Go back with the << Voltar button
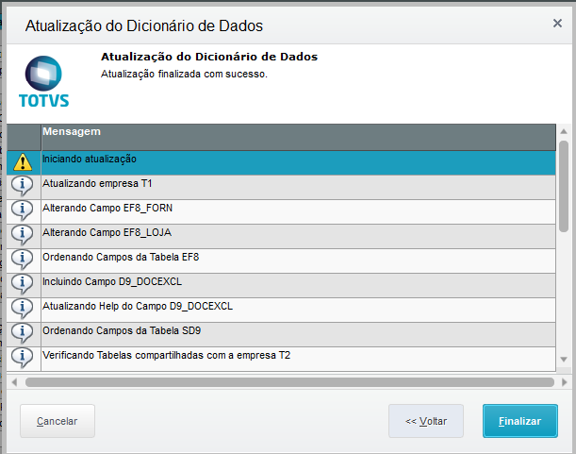Screen dimensions: 576x454 [426, 421]
